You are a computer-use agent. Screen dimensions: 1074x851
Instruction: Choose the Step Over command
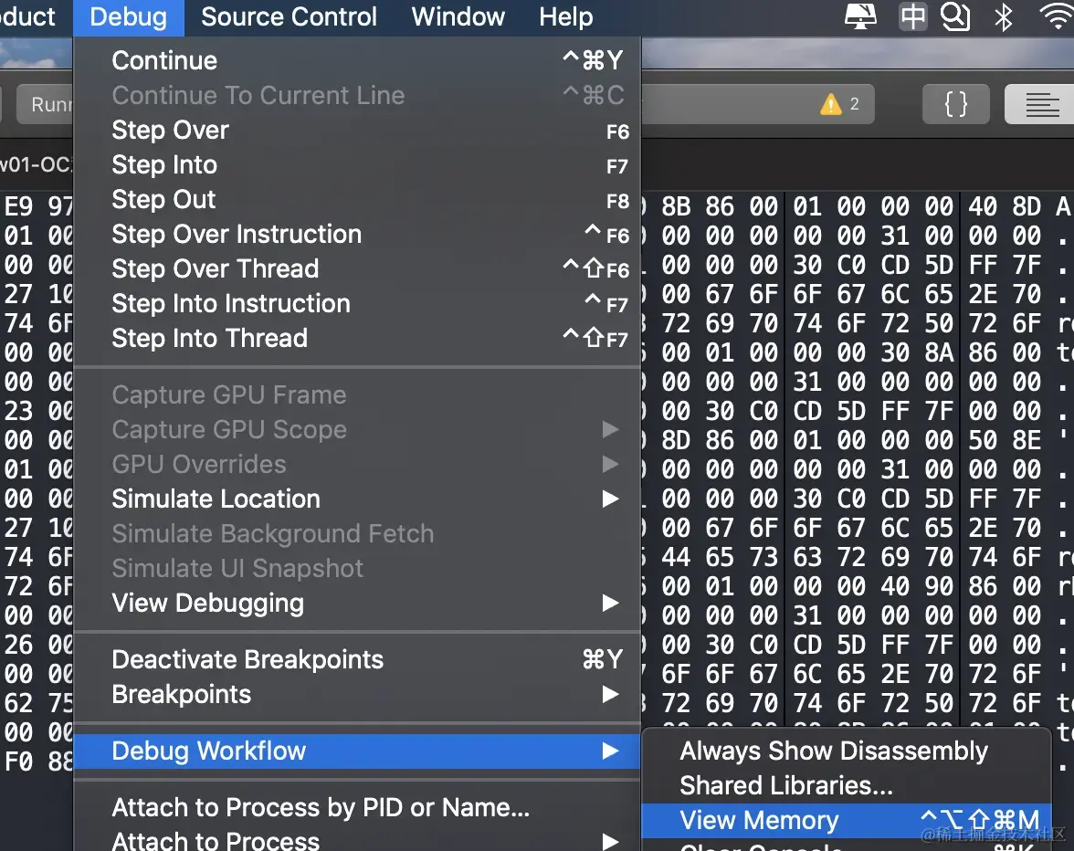coord(170,130)
